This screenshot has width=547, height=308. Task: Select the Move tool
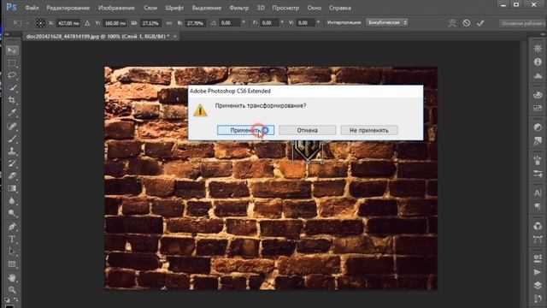pos(12,51)
